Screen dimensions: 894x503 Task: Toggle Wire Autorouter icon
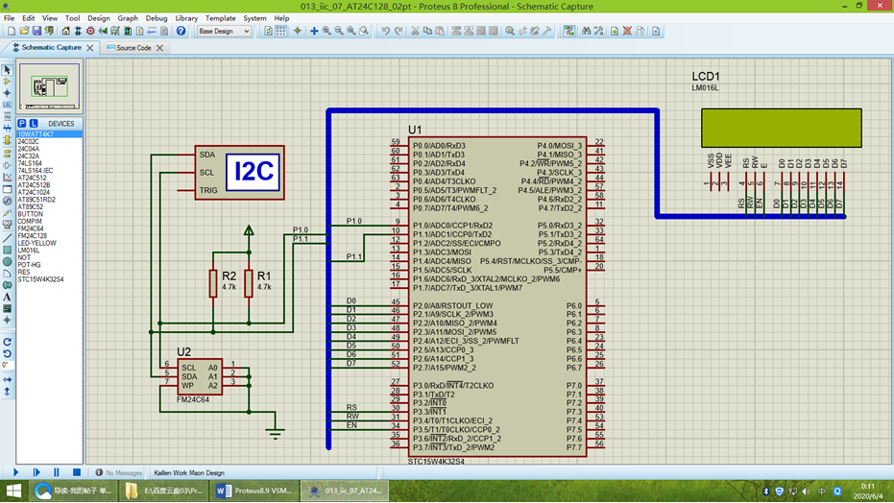coord(569,31)
